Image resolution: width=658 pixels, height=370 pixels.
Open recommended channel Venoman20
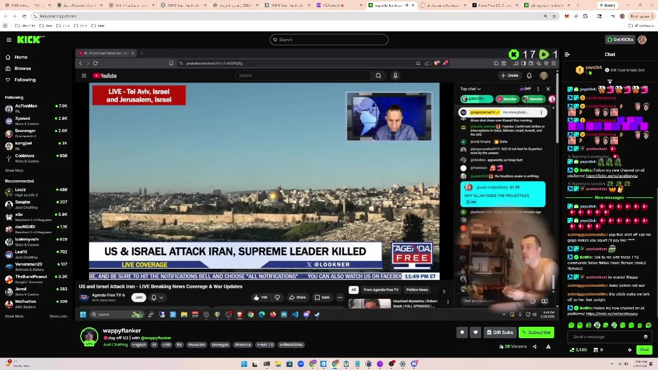(x=36, y=266)
